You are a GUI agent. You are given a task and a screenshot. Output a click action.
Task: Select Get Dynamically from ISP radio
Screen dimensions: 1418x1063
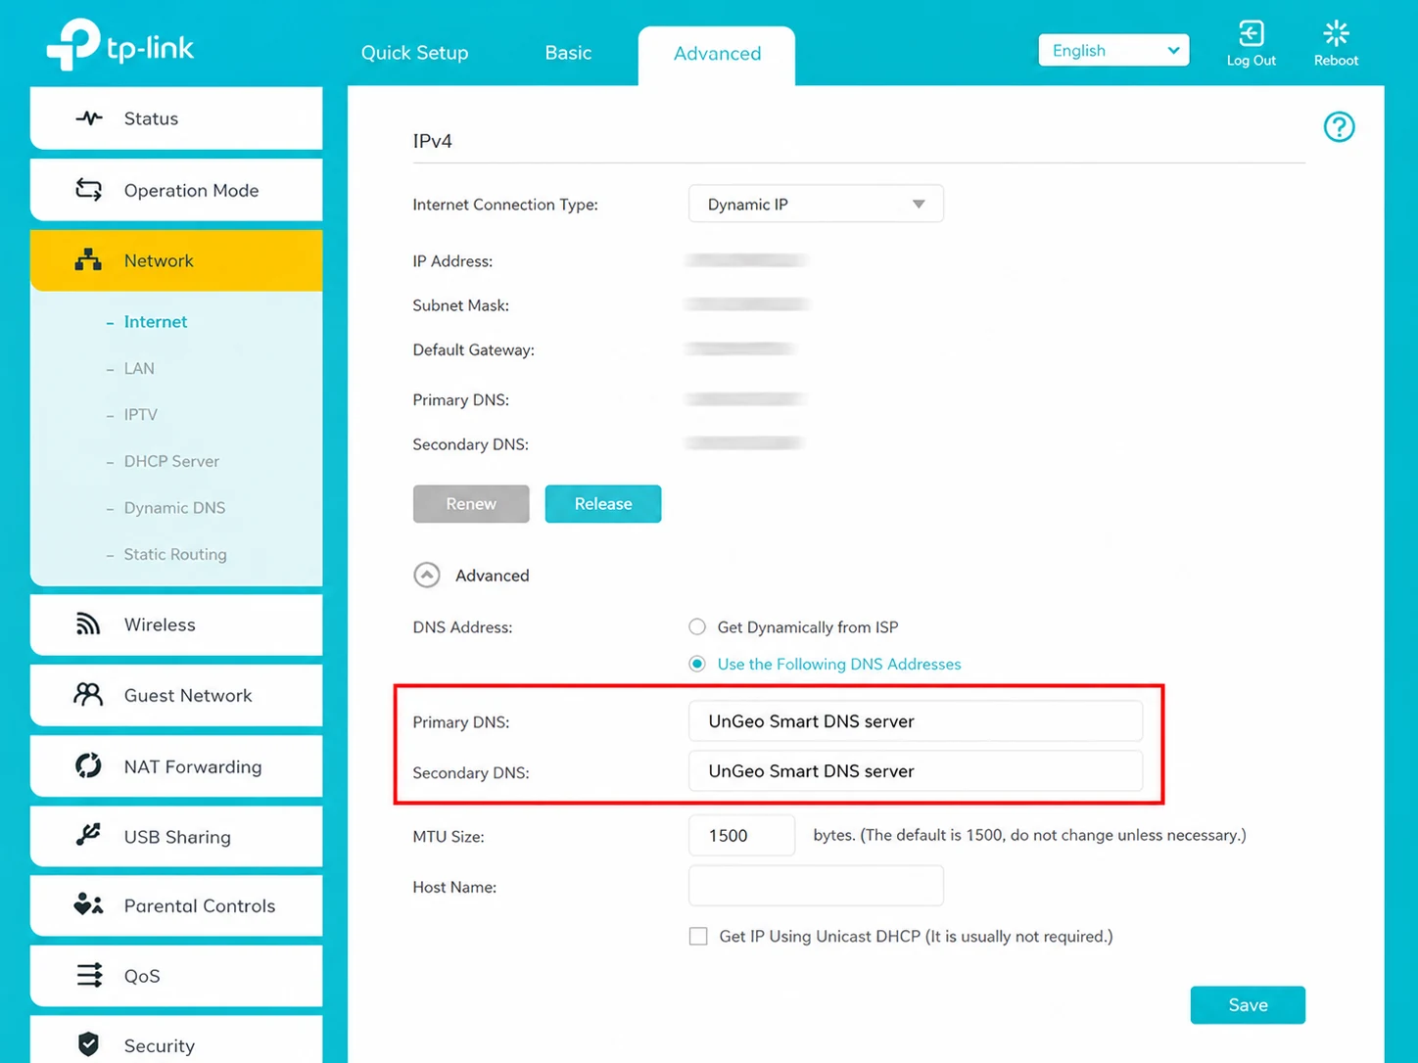[x=697, y=626]
